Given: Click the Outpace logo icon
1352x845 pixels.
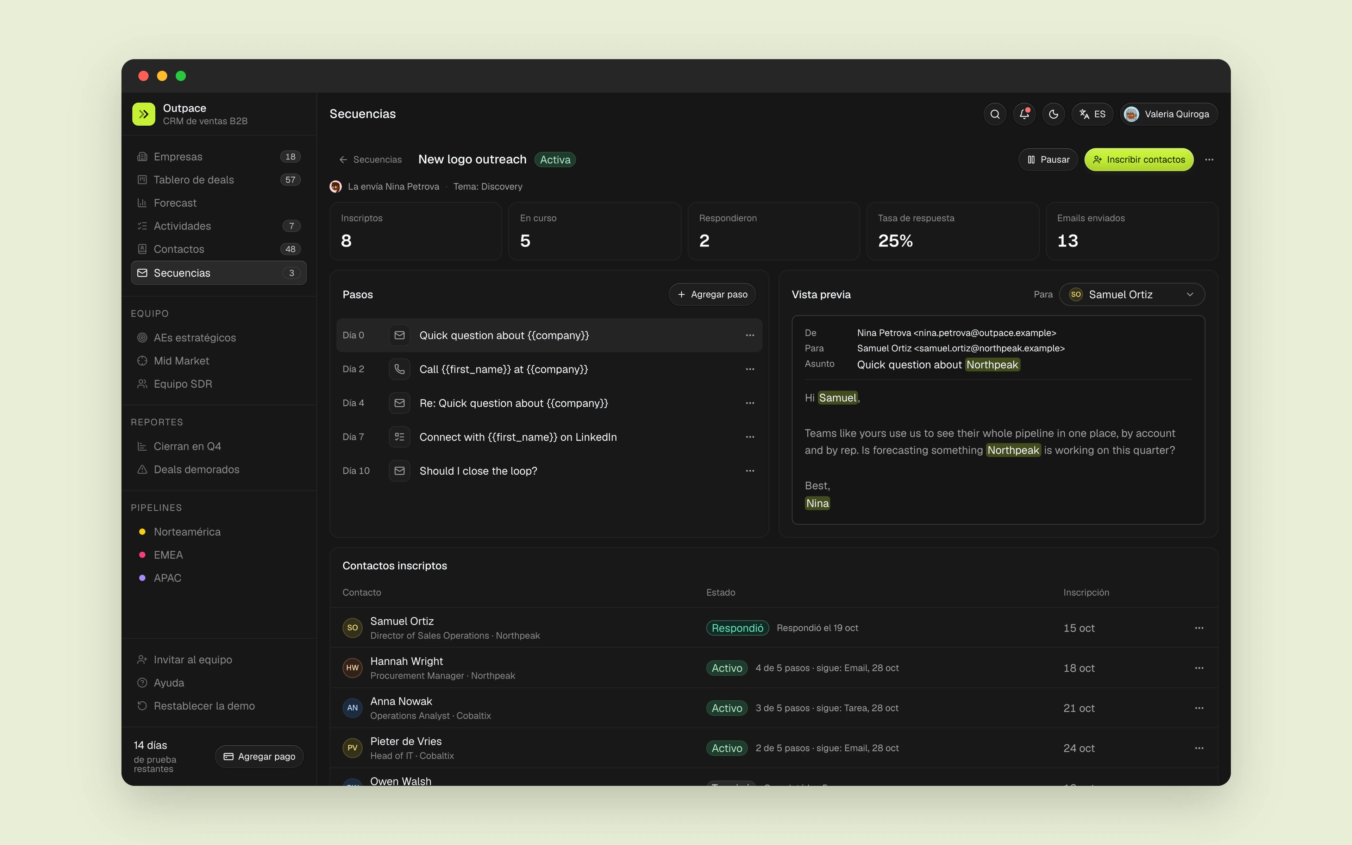Looking at the screenshot, I should tap(144, 114).
